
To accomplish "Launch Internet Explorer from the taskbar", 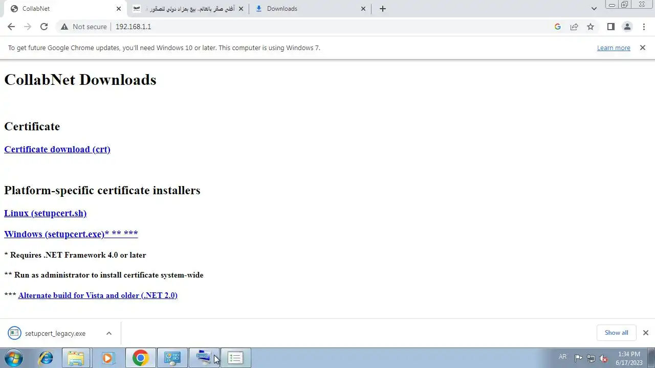I will pos(46,358).
